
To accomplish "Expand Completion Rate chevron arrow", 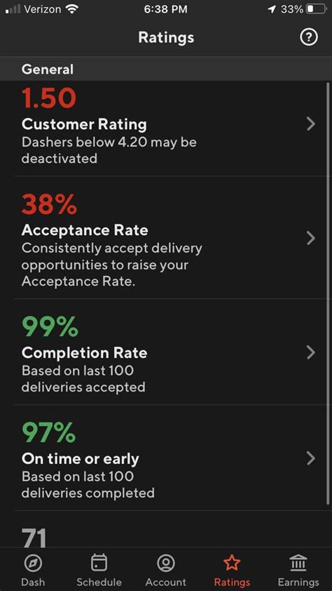I will (310, 352).
